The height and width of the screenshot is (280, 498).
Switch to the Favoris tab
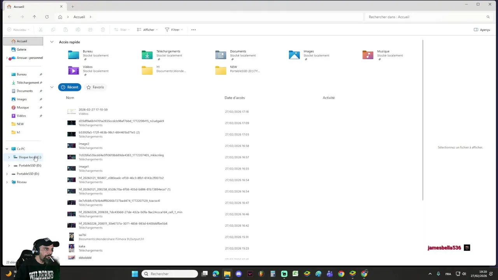pyautogui.click(x=95, y=87)
